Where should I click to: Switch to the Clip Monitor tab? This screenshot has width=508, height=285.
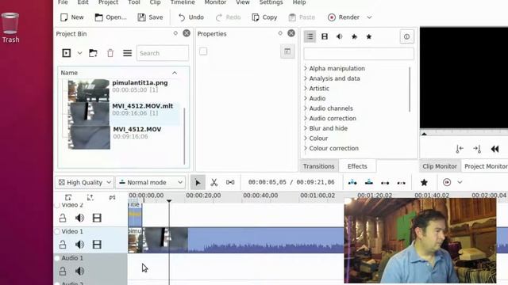pos(440,166)
